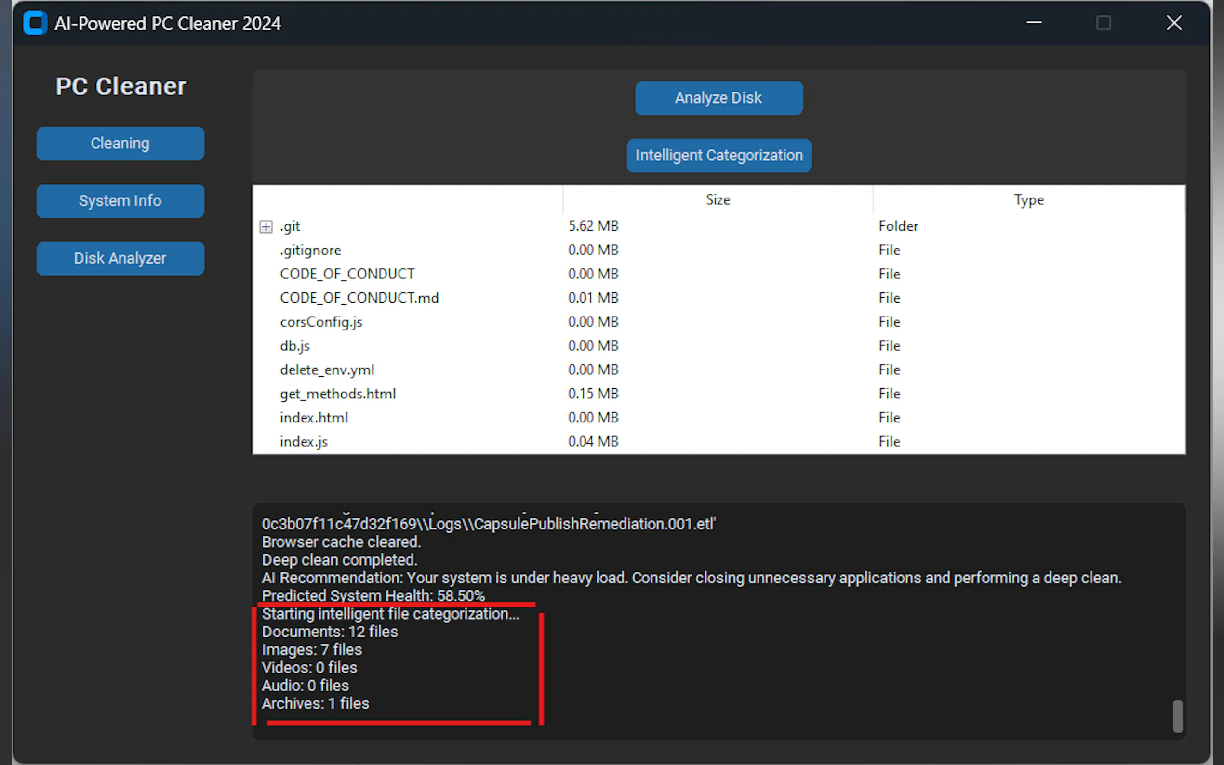Viewport: 1224px width, 765px height.
Task: Click the Type column header
Action: [1028, 200]
